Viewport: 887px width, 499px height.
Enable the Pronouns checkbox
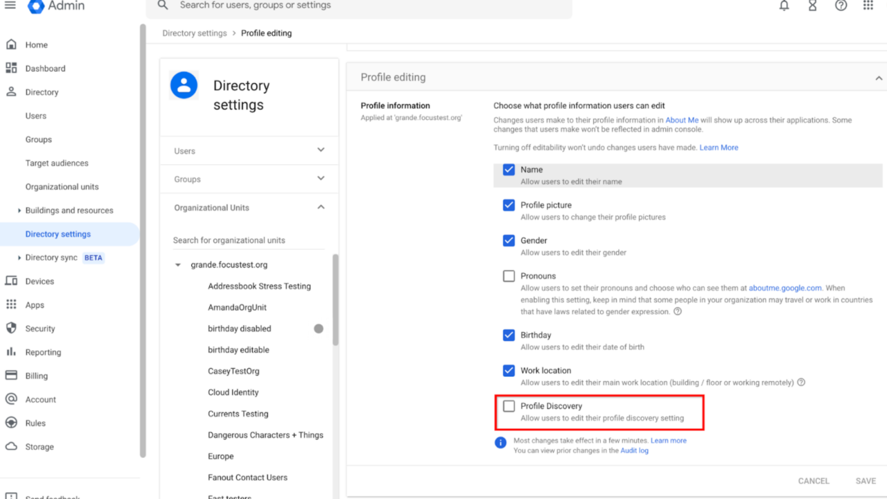pos(509,276)
